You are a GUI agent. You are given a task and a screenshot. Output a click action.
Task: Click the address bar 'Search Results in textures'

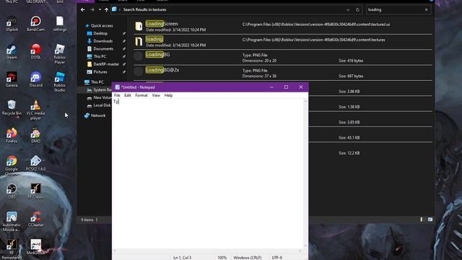tap(144, 9)
